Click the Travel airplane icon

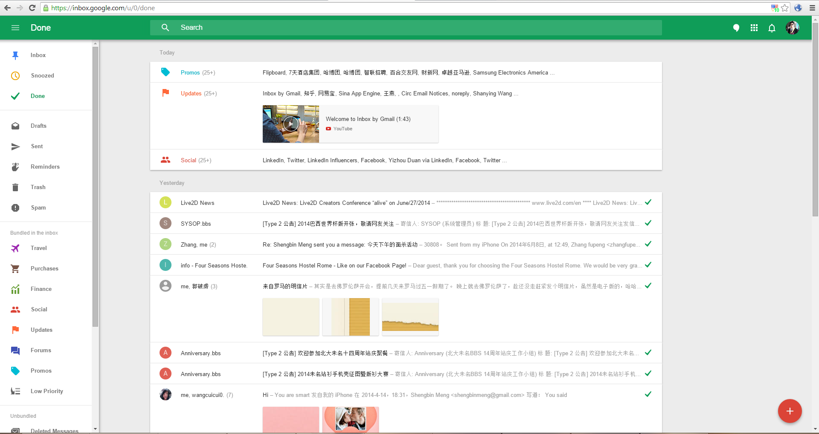point(15,248)
